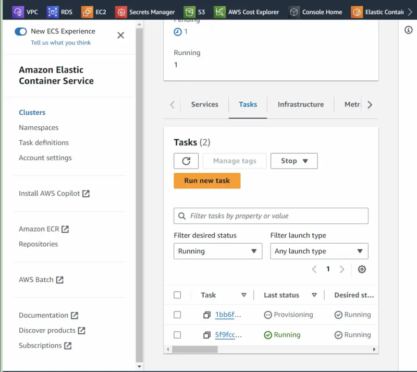417x372 pixels.
Task: Open Account settings in the sidebar
Action: [45, 158]
